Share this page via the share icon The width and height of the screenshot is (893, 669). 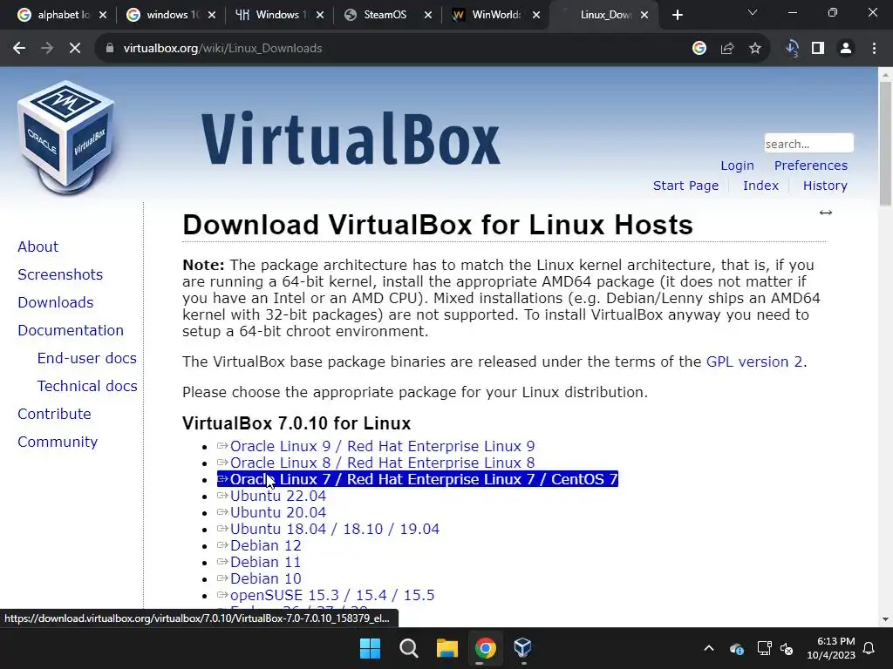tap(727, 49)
